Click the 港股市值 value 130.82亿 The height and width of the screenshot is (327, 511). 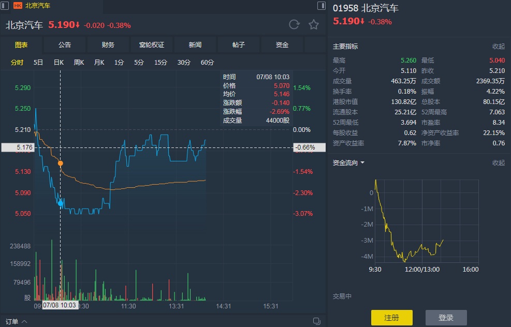(403, 101)
